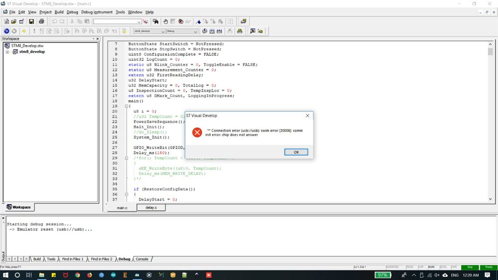Click the blue Start Debugging D icon
This screenshot has height=280, width=498.
[6, 31]
